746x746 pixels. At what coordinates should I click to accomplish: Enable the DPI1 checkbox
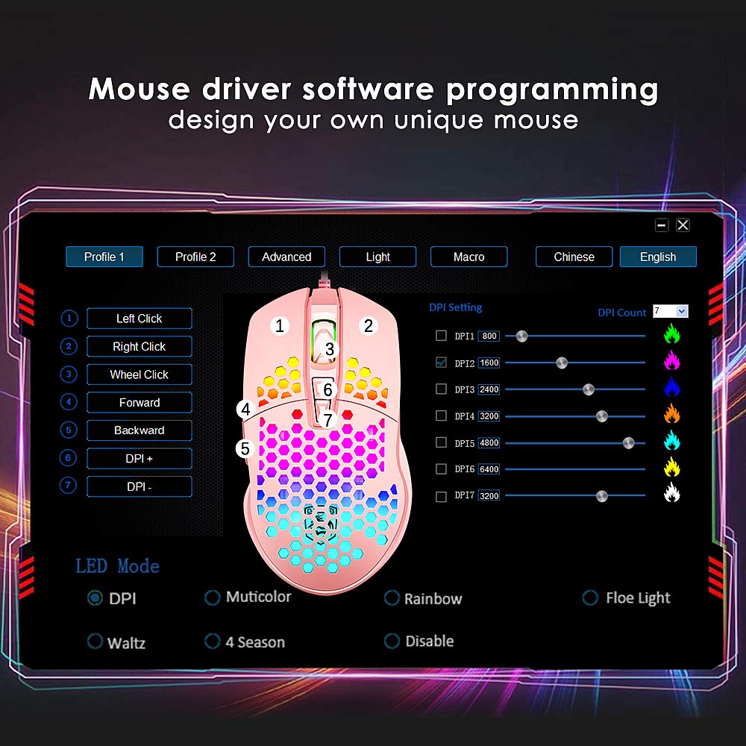tap(441, 336)
